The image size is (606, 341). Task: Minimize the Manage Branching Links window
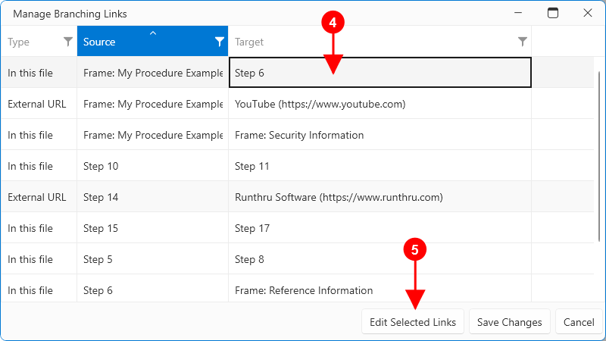(x=519, y=13)
